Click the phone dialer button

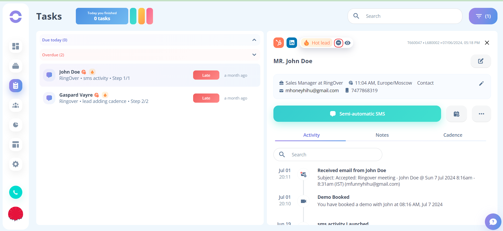coord(16,192)
